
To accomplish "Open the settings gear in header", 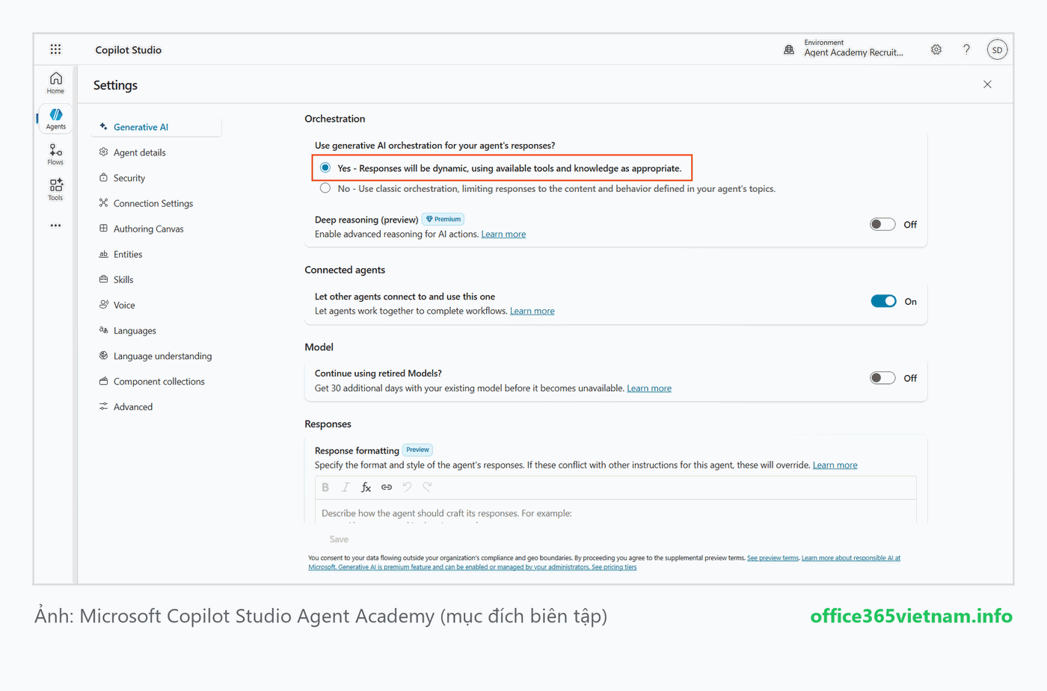I will pos(936,49).
